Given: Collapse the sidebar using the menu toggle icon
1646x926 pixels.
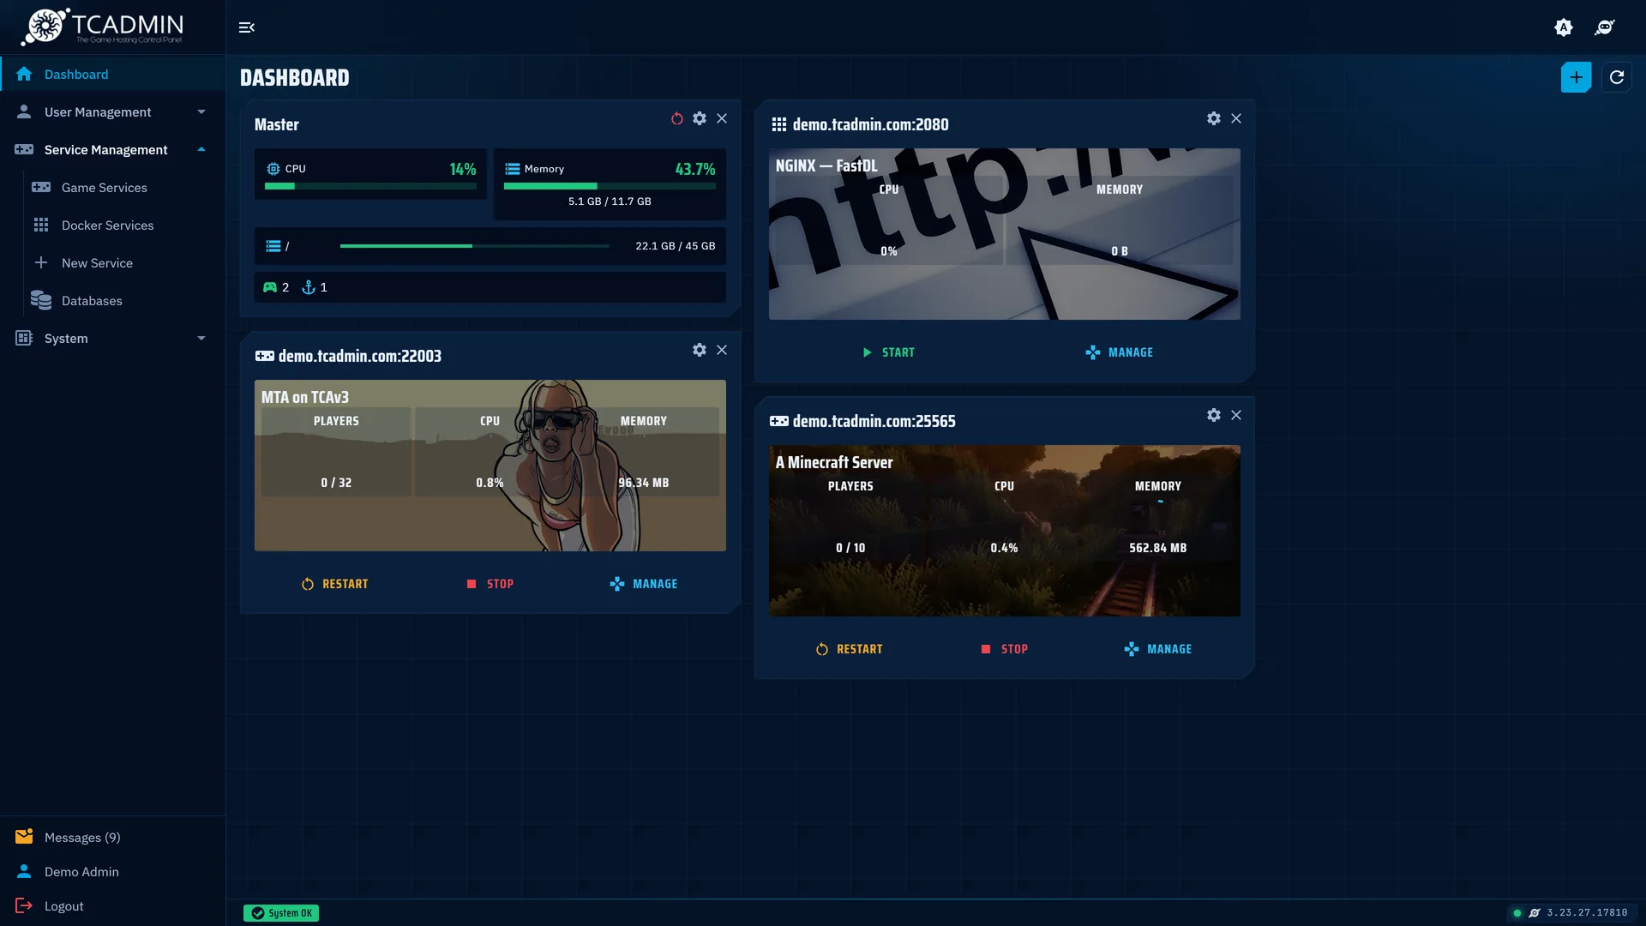Looking at the screenshot, I should point(247,27).
